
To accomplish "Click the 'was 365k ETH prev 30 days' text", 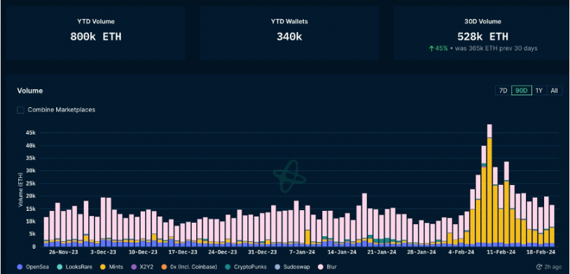I will [496, 48].
